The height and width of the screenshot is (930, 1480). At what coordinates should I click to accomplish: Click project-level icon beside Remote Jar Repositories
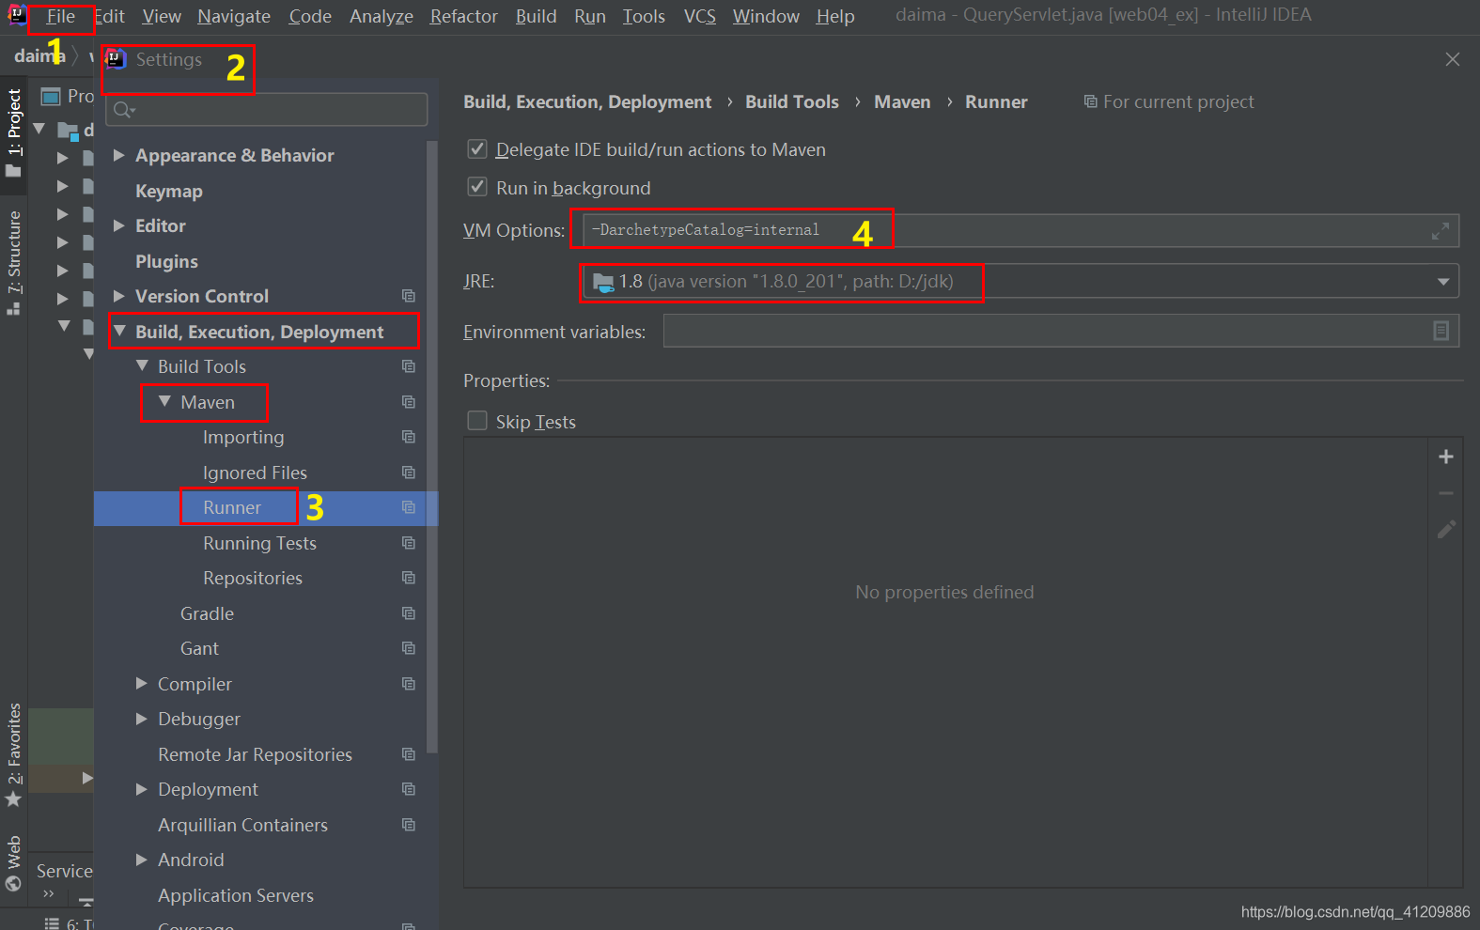coord(409,754)
